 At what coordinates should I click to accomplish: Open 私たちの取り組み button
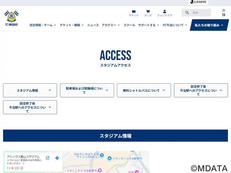209,25
